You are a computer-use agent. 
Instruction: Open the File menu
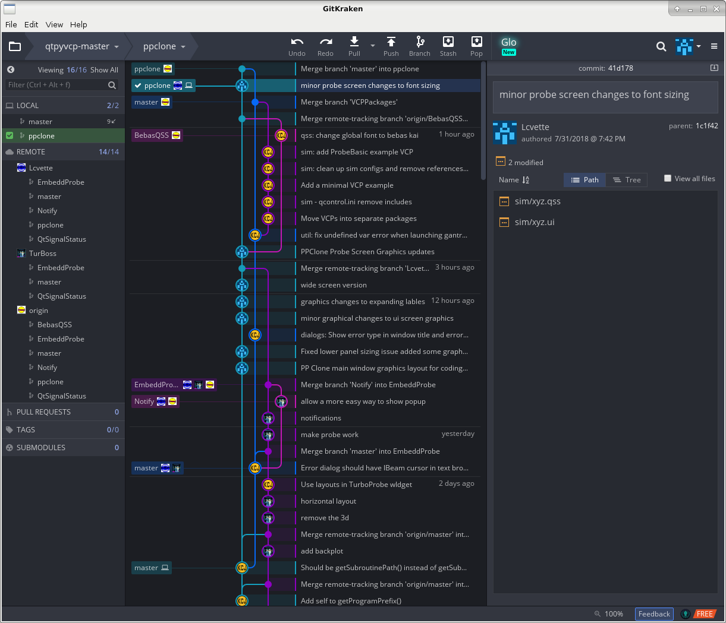11,24
